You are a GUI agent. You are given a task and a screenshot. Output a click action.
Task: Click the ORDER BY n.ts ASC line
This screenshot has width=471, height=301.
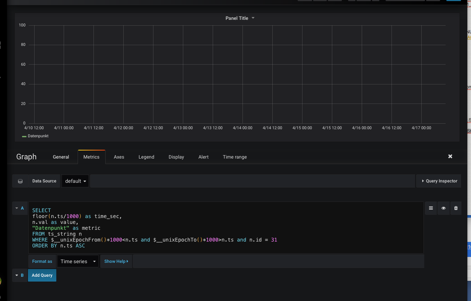tap(59, 246)
